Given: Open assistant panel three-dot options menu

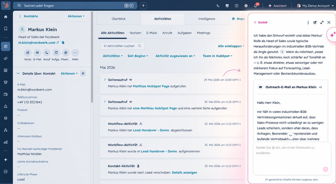Looking at the screenshot, I should tap(308, 23).
